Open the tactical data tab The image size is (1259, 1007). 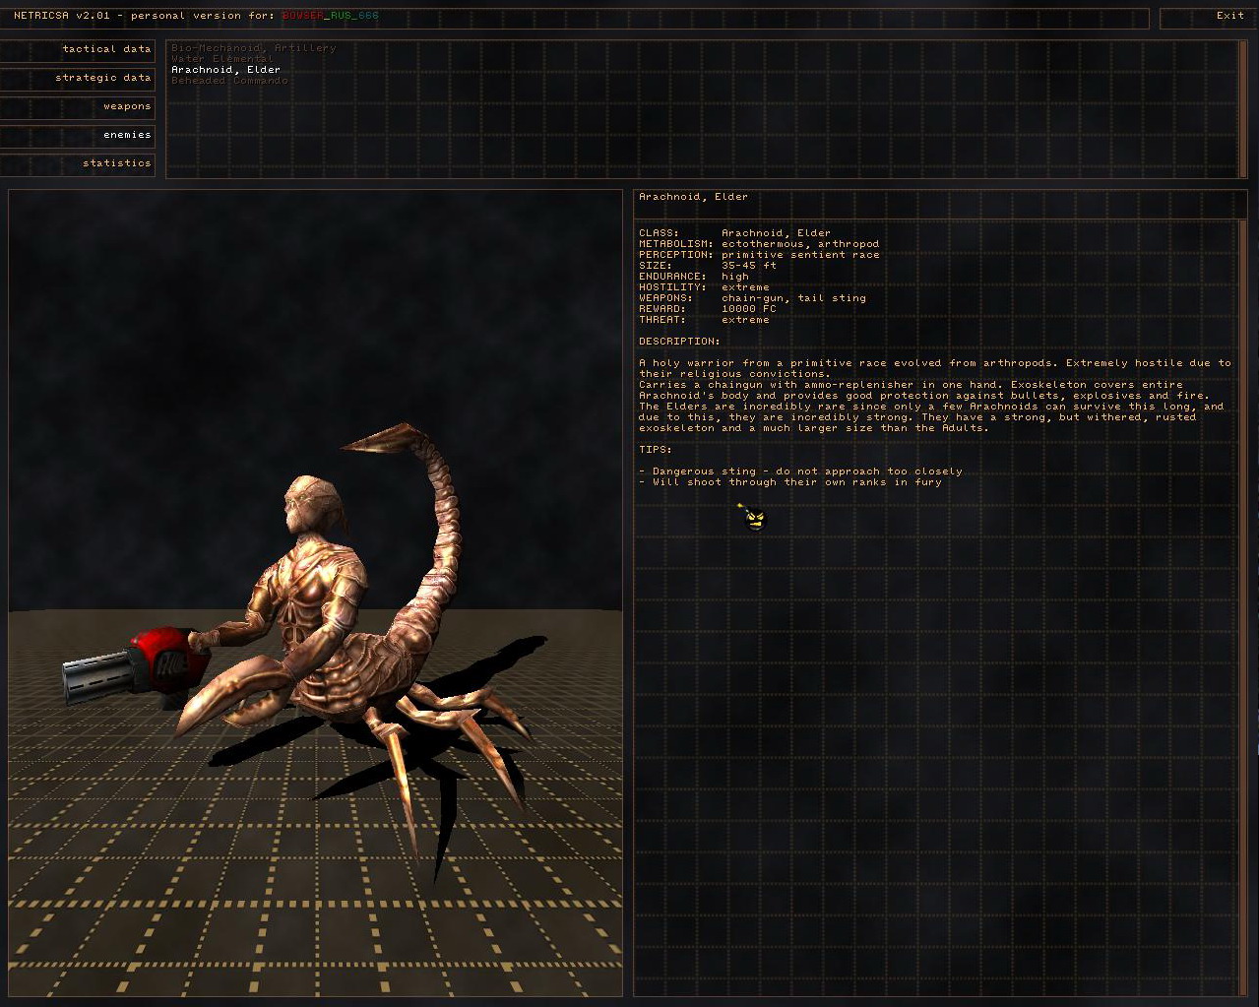click(79, 49)
